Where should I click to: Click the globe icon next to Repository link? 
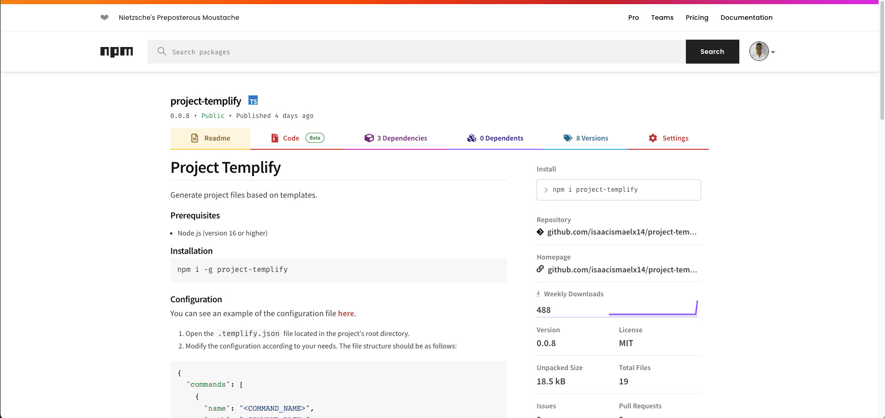[540, 232]
